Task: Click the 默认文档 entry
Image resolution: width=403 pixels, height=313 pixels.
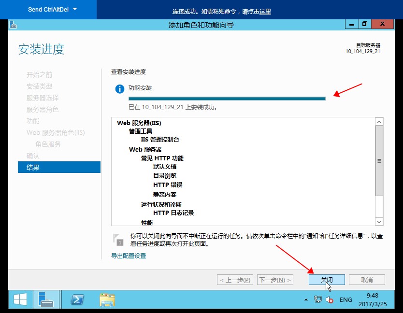Action: click(165, 167)
